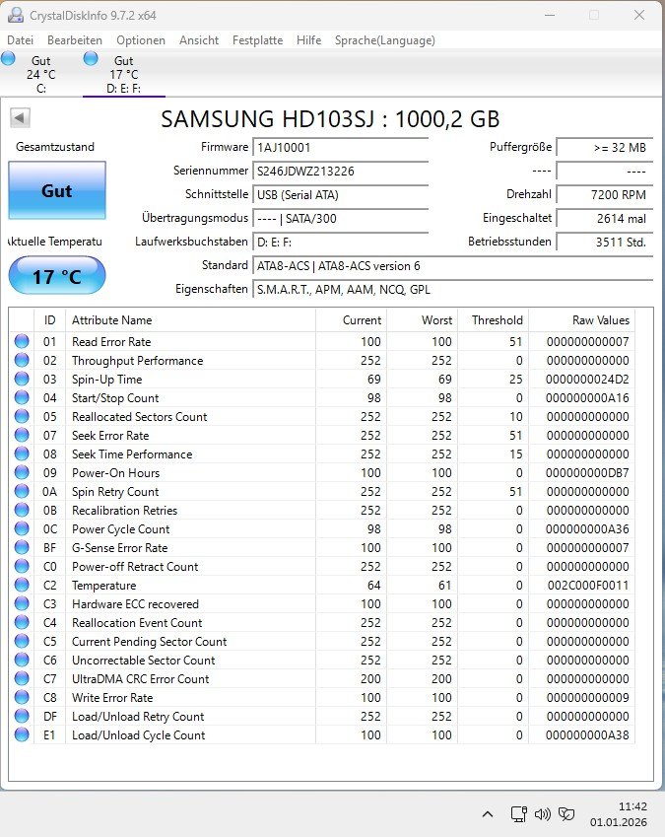Viewport: 665px width, 837px height.
Task: Click status orb for Reallocated Sectors Count
Action: click(22, 416)
